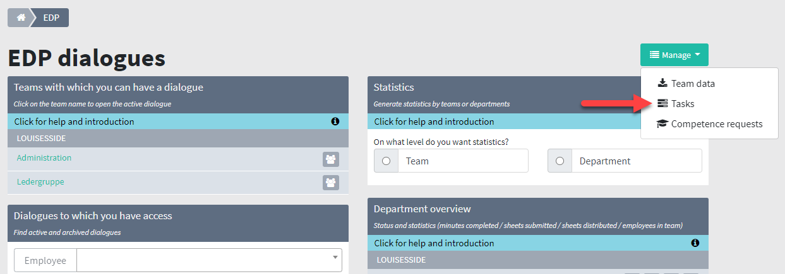Click the Employee selection field
The height and width of the screenshot is (274, 785).
[209, 260]
